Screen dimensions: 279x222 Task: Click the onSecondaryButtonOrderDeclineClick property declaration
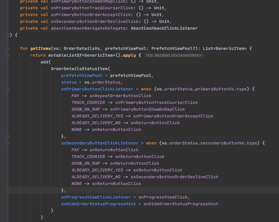coord(95,22)
